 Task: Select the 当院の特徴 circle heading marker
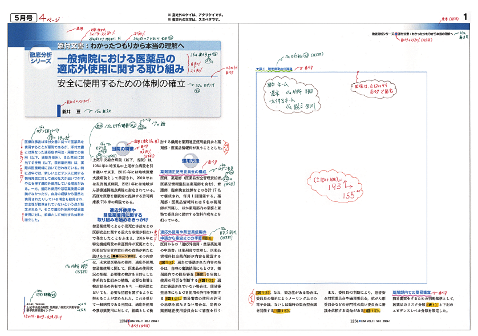coord(118,149)
